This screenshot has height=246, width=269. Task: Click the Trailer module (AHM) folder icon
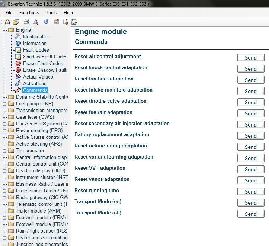[11, 211]
